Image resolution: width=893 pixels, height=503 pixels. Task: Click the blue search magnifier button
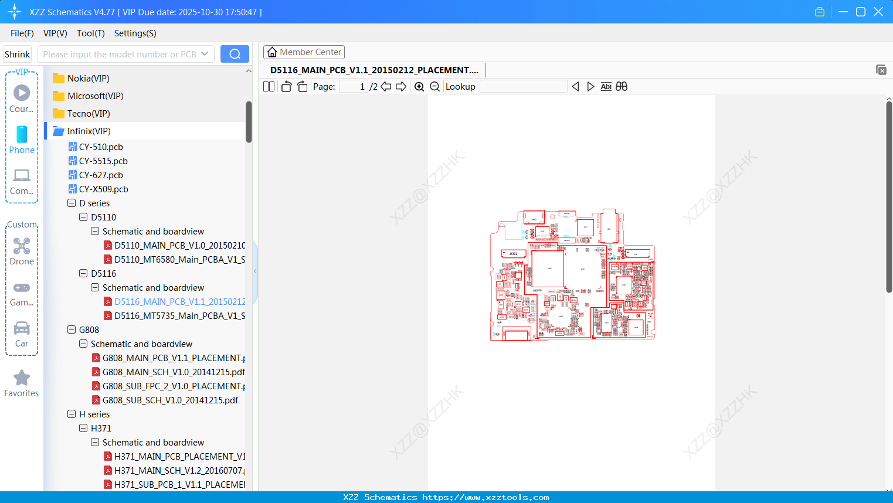[235, 53]
